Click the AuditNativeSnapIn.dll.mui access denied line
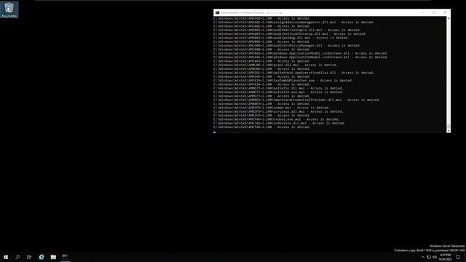The height and width of the screenshot is (262, 466). point(287,30)
